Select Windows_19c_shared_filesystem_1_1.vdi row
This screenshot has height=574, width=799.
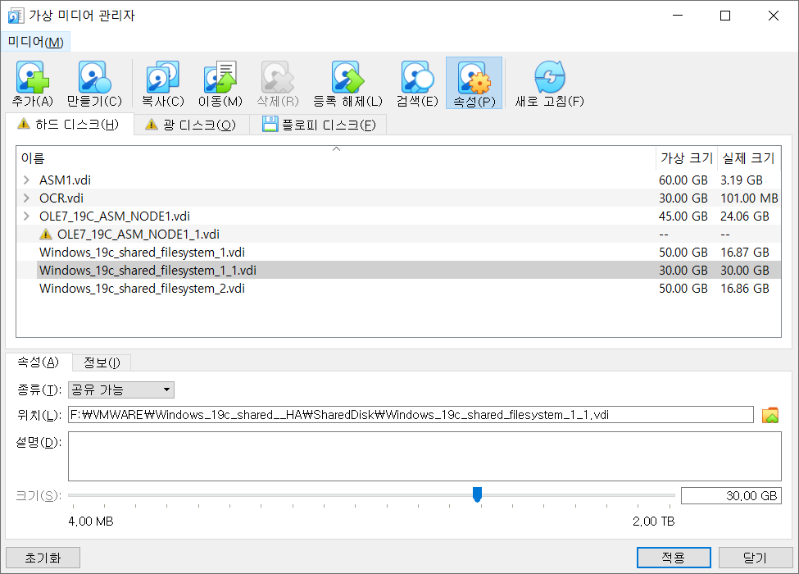coord(398,270)
